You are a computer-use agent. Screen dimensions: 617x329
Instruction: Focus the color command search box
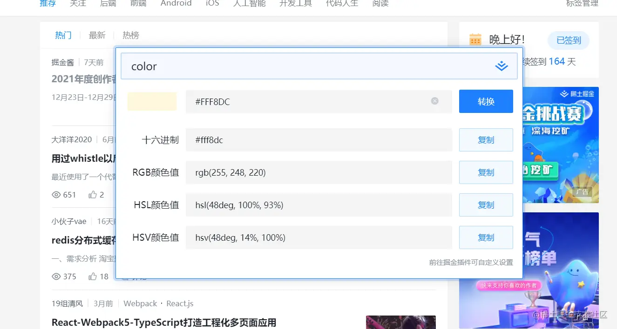[x=319, y=66]
